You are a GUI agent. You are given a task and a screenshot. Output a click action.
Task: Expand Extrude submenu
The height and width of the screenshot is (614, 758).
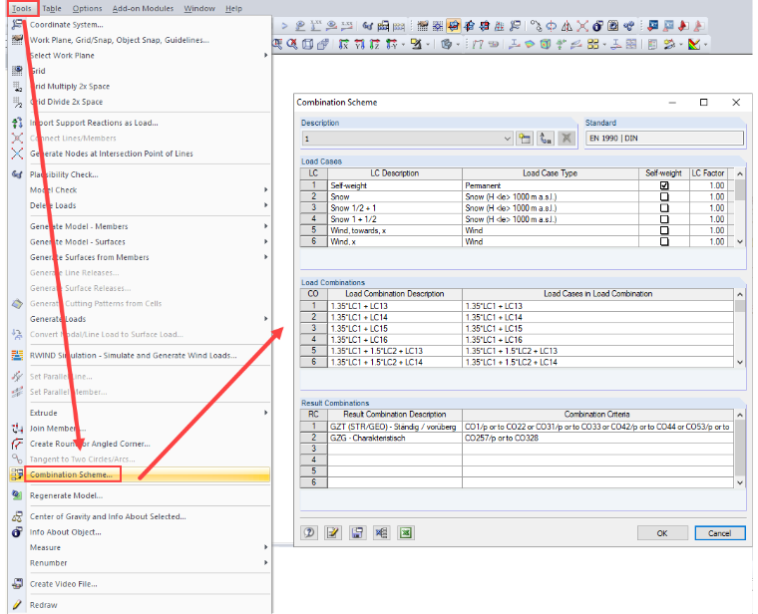(265, 413)
